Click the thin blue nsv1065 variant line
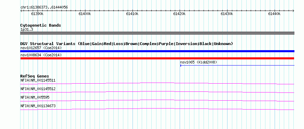Screen dimensions: 304x129 tap(237, 66)
